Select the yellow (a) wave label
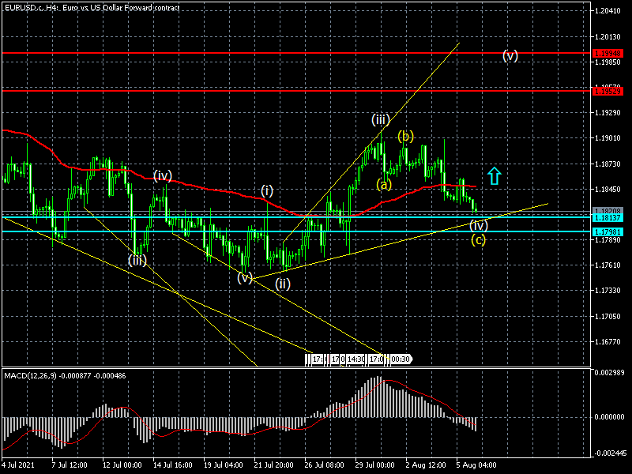This screenshot has width=632, height=474. tap(383, 184)
